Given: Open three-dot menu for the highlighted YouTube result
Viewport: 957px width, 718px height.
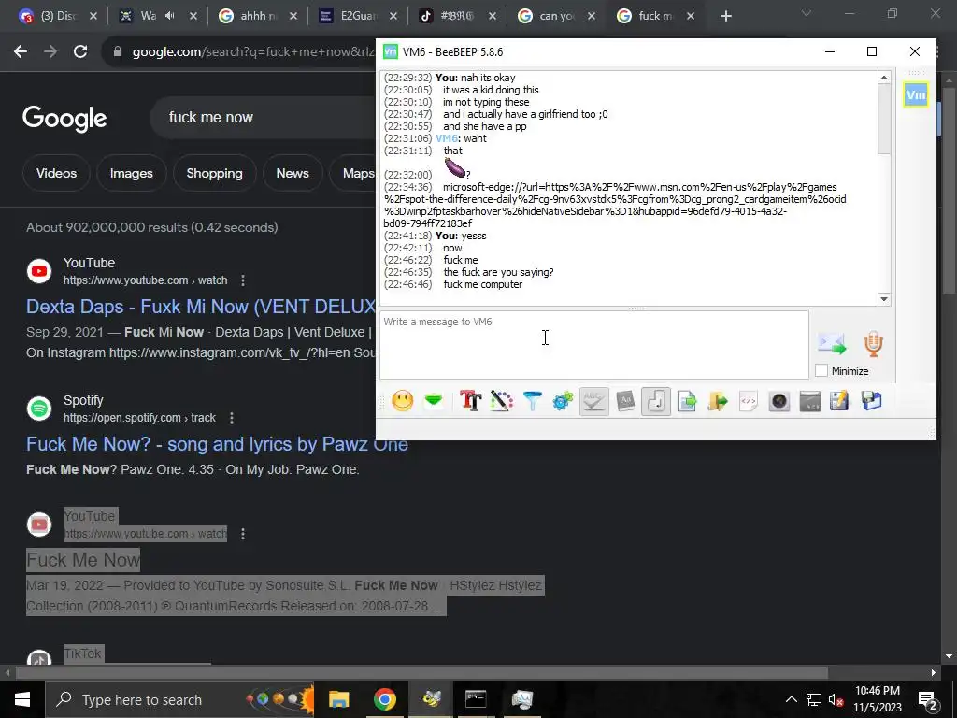Looking at the screenshot, I should point(243,534).
